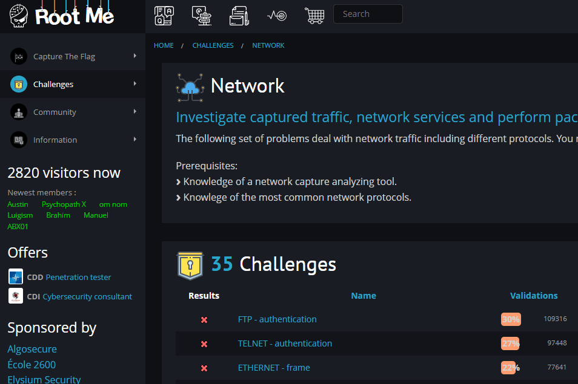Sort by Validations column header

534,296
